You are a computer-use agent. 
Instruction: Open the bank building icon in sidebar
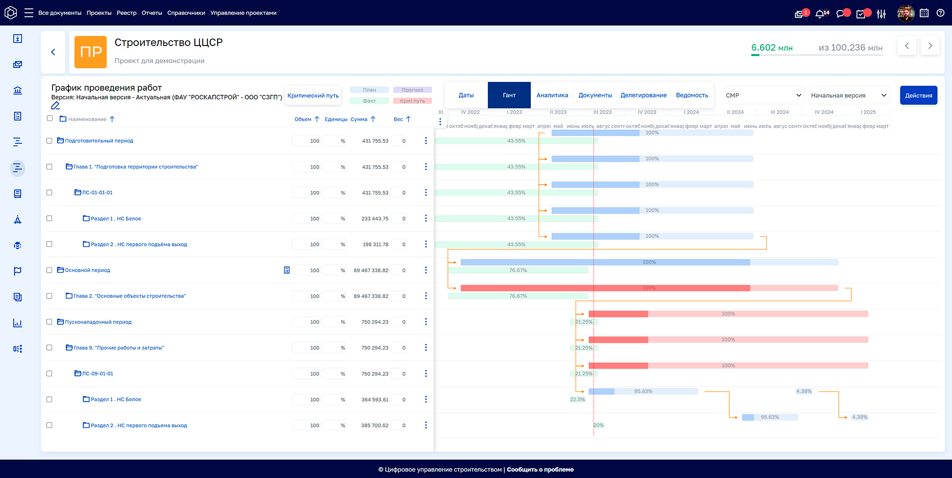(x=18, y=90)
